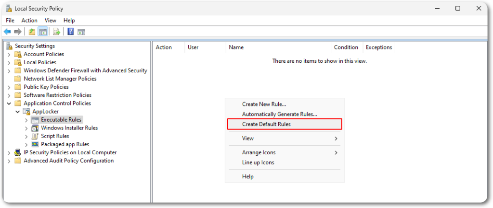Screen dimensions: 493x208
Task: Click the Back arrow toolbar icon
Action: click(7, 32)
